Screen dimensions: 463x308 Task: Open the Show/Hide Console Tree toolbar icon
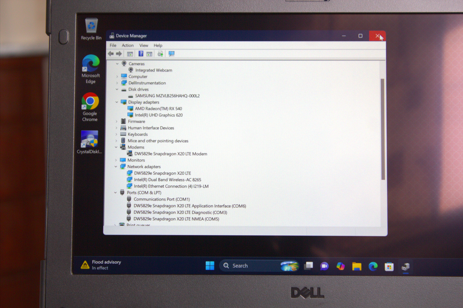click(x=130, y=54)
